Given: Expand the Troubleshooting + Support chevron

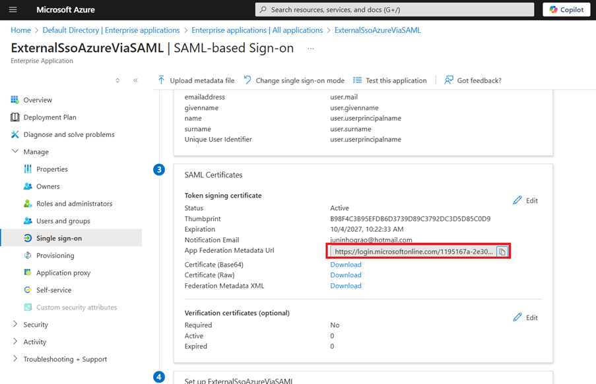Looking at the screenshot, I should point(15,358).
